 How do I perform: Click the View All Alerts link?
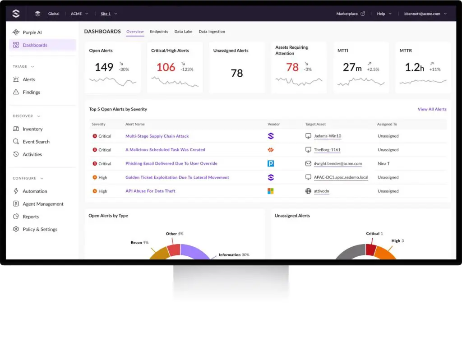[x=432, y=109]
